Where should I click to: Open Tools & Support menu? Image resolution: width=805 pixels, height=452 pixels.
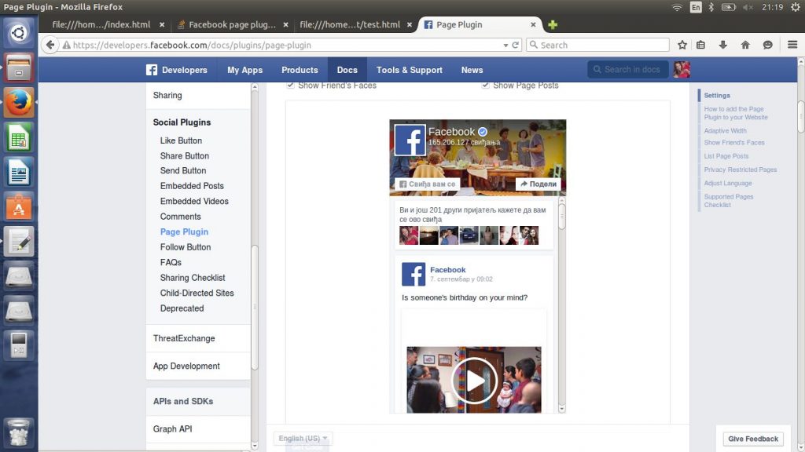click(409, 70)
